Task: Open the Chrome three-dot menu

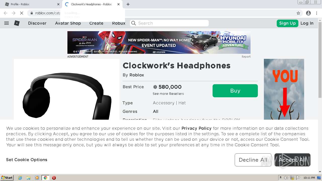Action: [x=316, y=13]
